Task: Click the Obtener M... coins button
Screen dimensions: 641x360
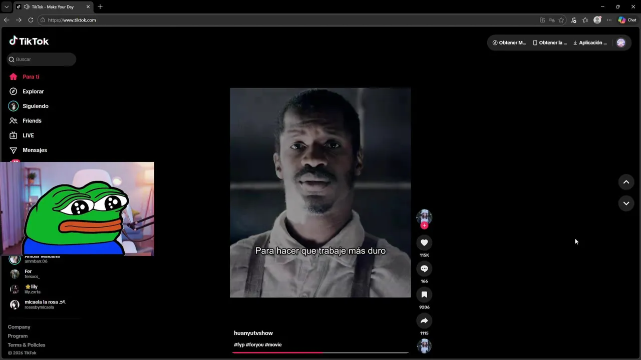Action: coord(509,42)
